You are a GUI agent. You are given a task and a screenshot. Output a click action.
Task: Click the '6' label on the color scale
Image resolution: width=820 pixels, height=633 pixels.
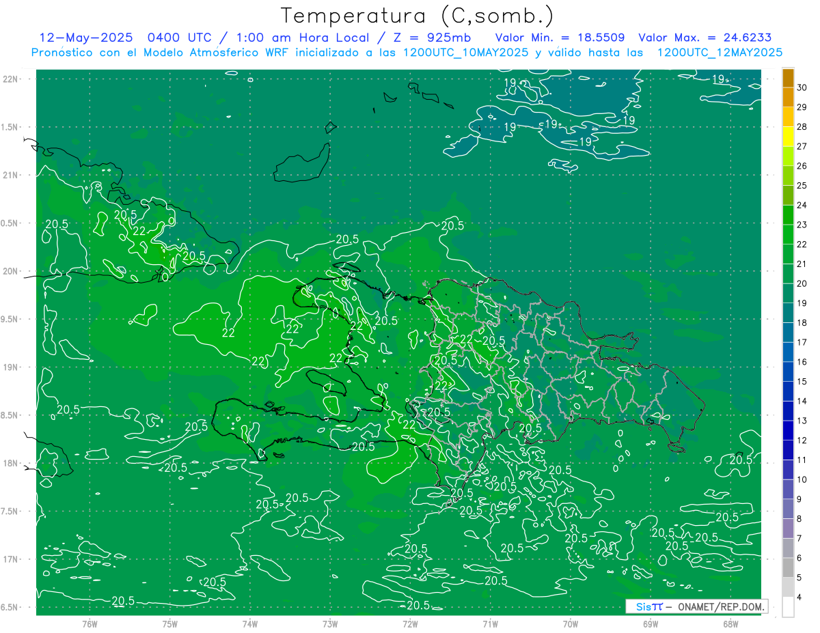click(799, 558)
